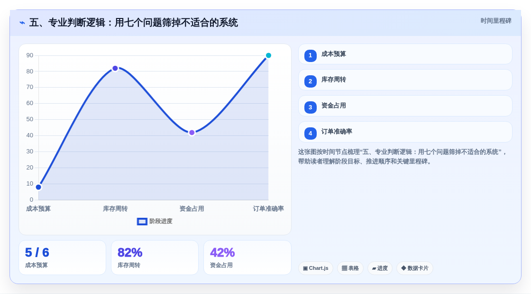
Task: Click the grid icon in 表格 tag
Action: [x=344, y=268]
